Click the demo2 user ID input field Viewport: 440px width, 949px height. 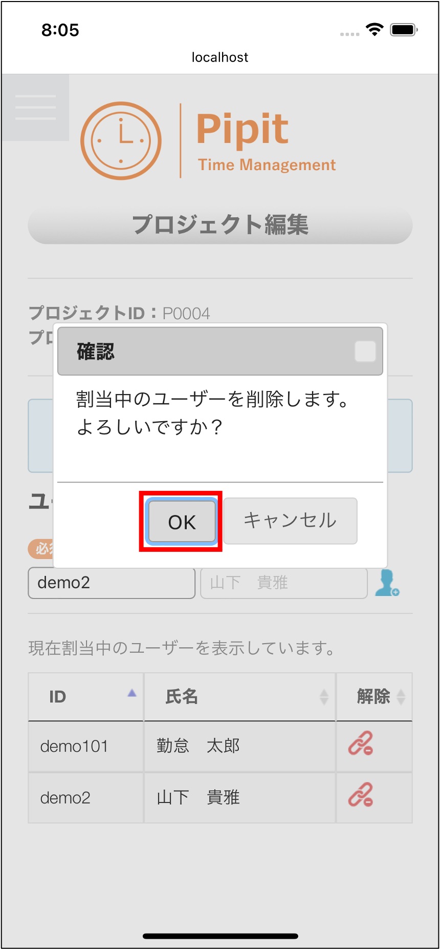tap(112, 583)
